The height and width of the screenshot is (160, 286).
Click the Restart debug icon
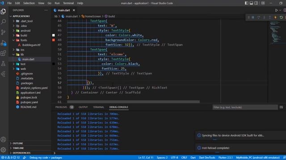[x=281, y=17]
